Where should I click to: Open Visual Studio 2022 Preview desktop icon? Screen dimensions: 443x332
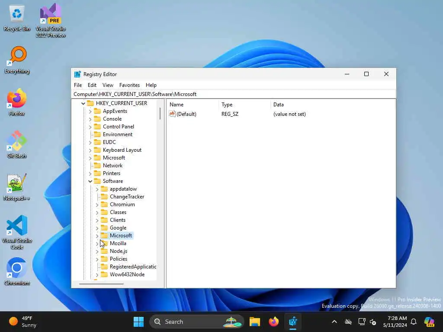click(x=51, y=20)
